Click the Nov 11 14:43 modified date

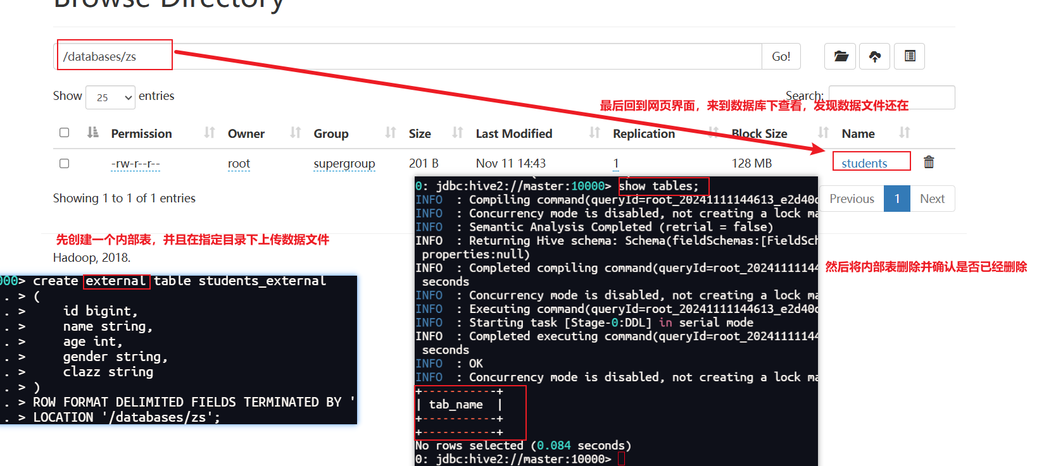point(511,163)
